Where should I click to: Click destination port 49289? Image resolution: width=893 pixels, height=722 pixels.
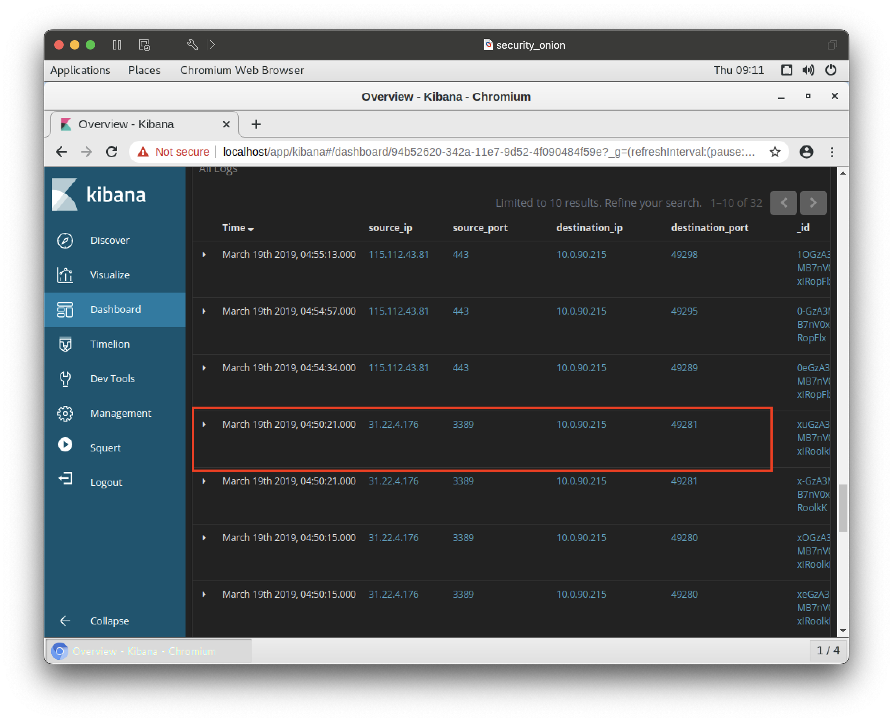click(x=684, y=368)
